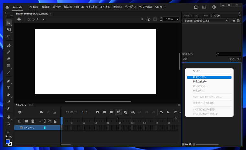Screen dimensions: 246x150
Task: Select the Asset Warp pin tool
Action: (8, 109)
